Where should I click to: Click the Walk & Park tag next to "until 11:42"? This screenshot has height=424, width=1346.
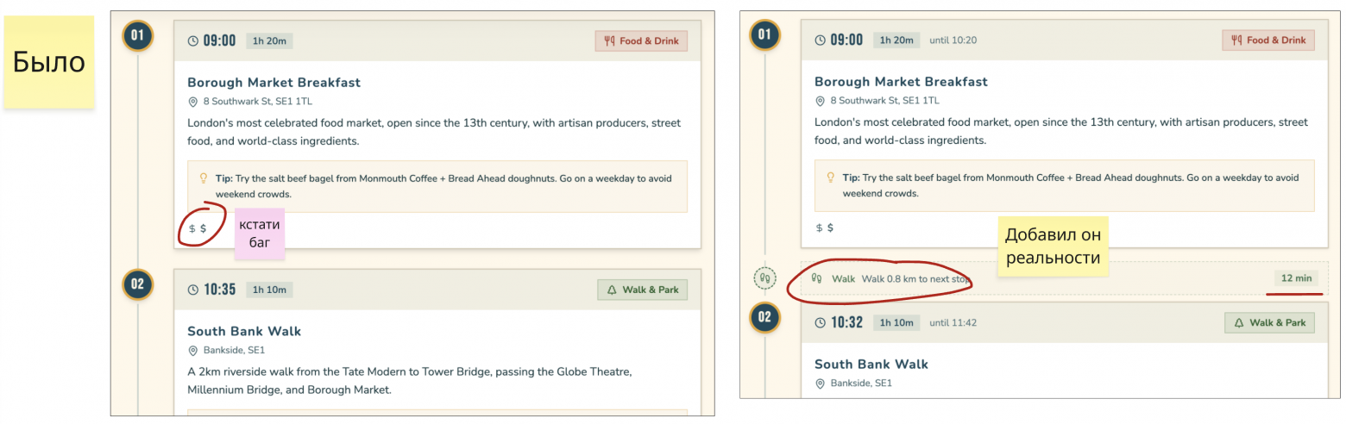[1269, 323]
